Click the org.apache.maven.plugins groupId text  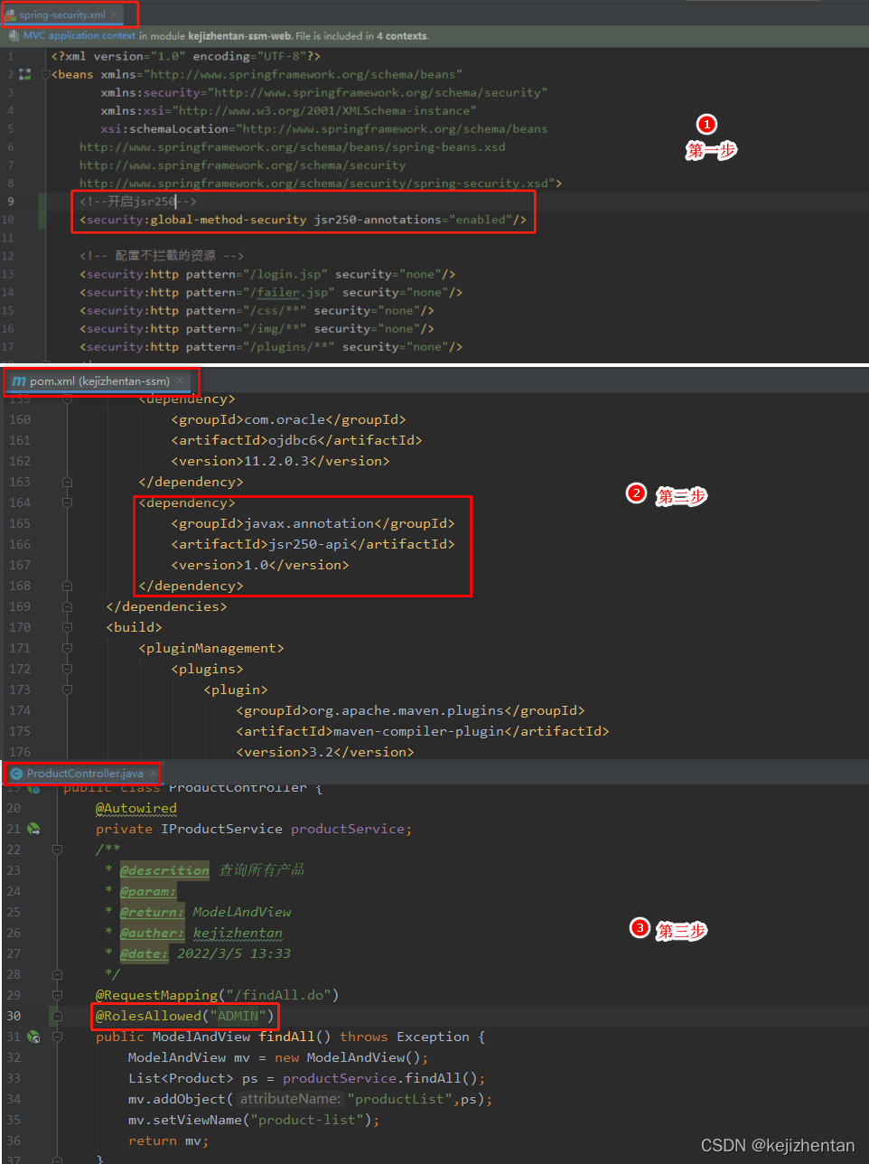[406, 710]
